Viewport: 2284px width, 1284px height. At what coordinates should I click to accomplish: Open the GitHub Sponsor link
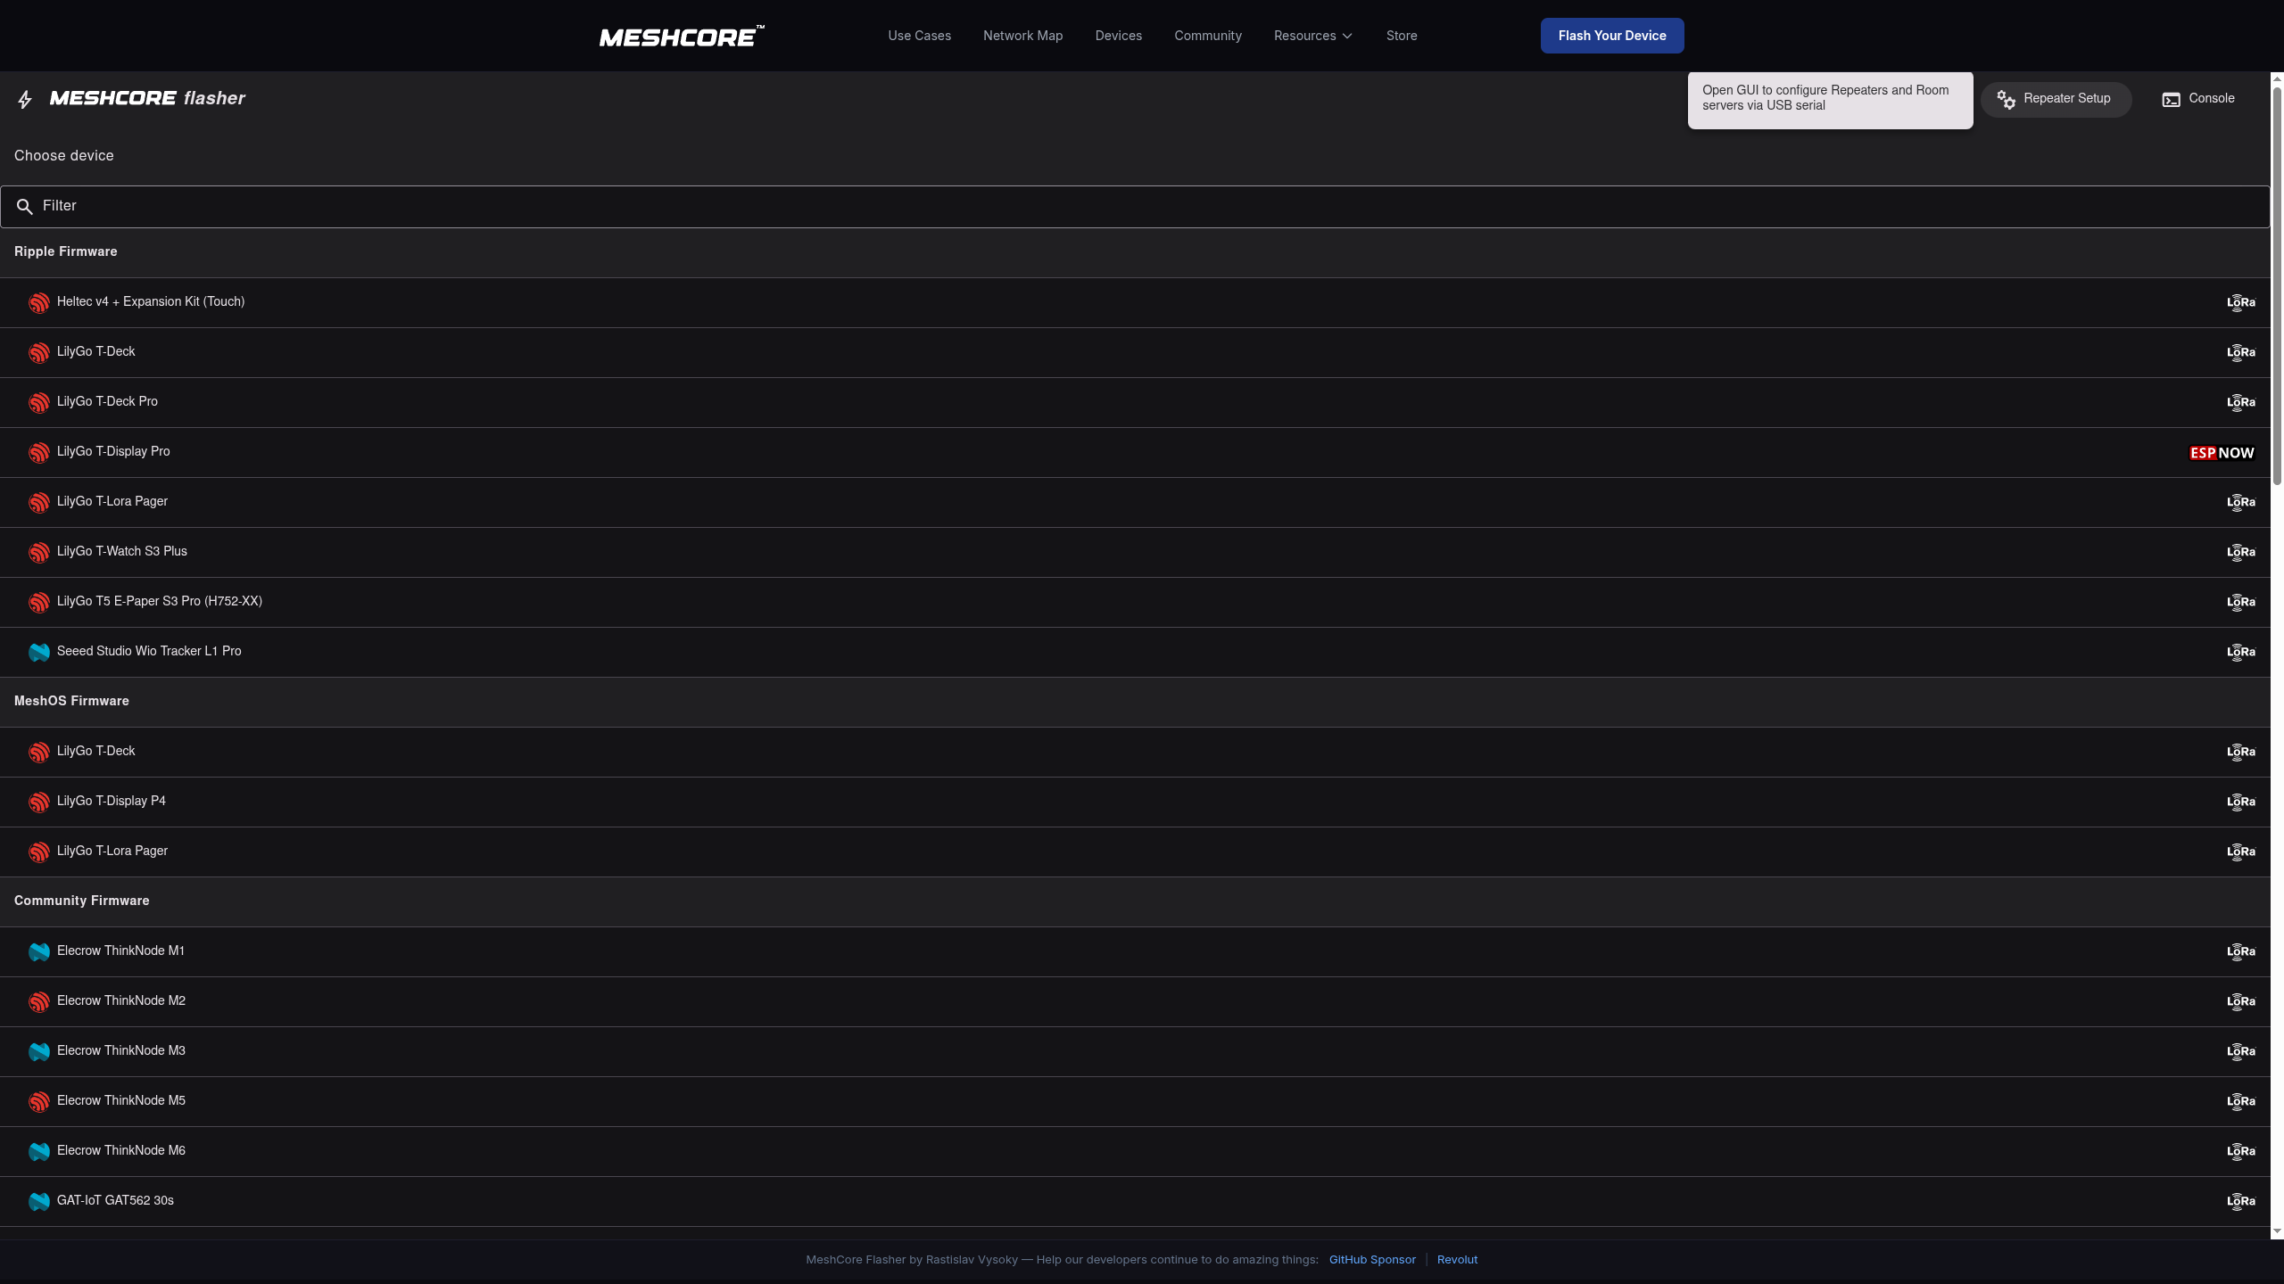[x=1371, y=1260]
